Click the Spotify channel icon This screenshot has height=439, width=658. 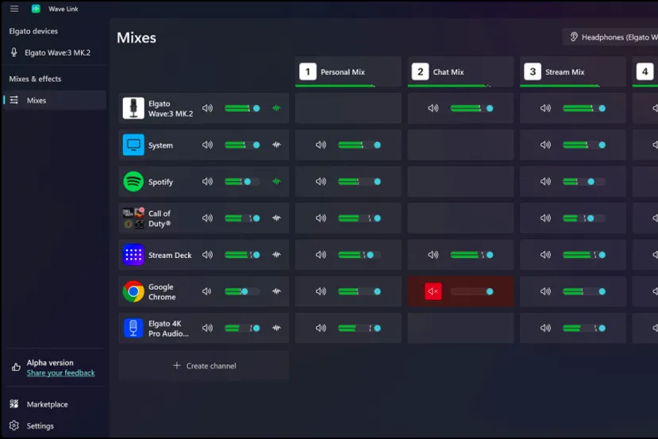point(133,182)
